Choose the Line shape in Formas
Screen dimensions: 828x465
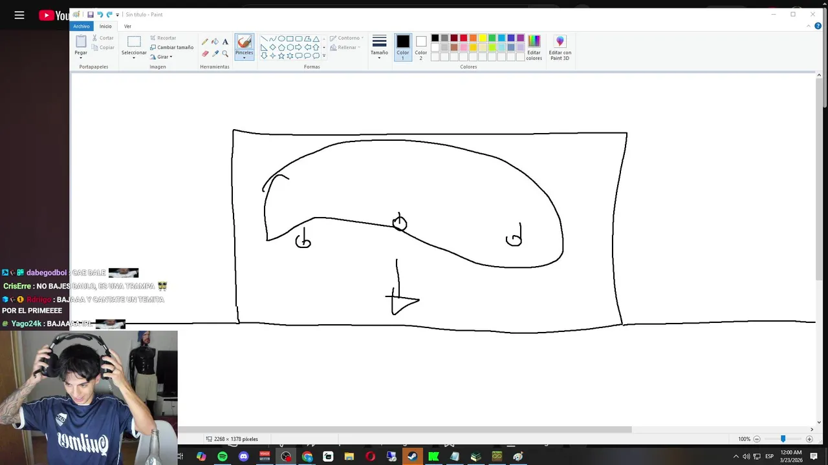(264, 39)
